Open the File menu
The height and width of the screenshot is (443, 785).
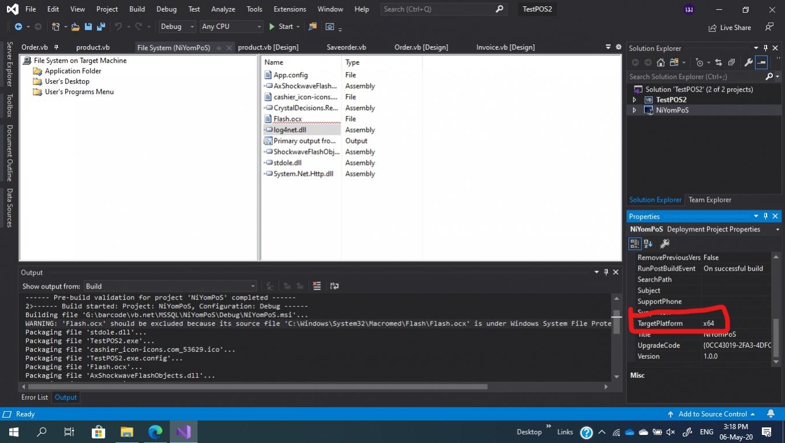(x=31, y=9)
